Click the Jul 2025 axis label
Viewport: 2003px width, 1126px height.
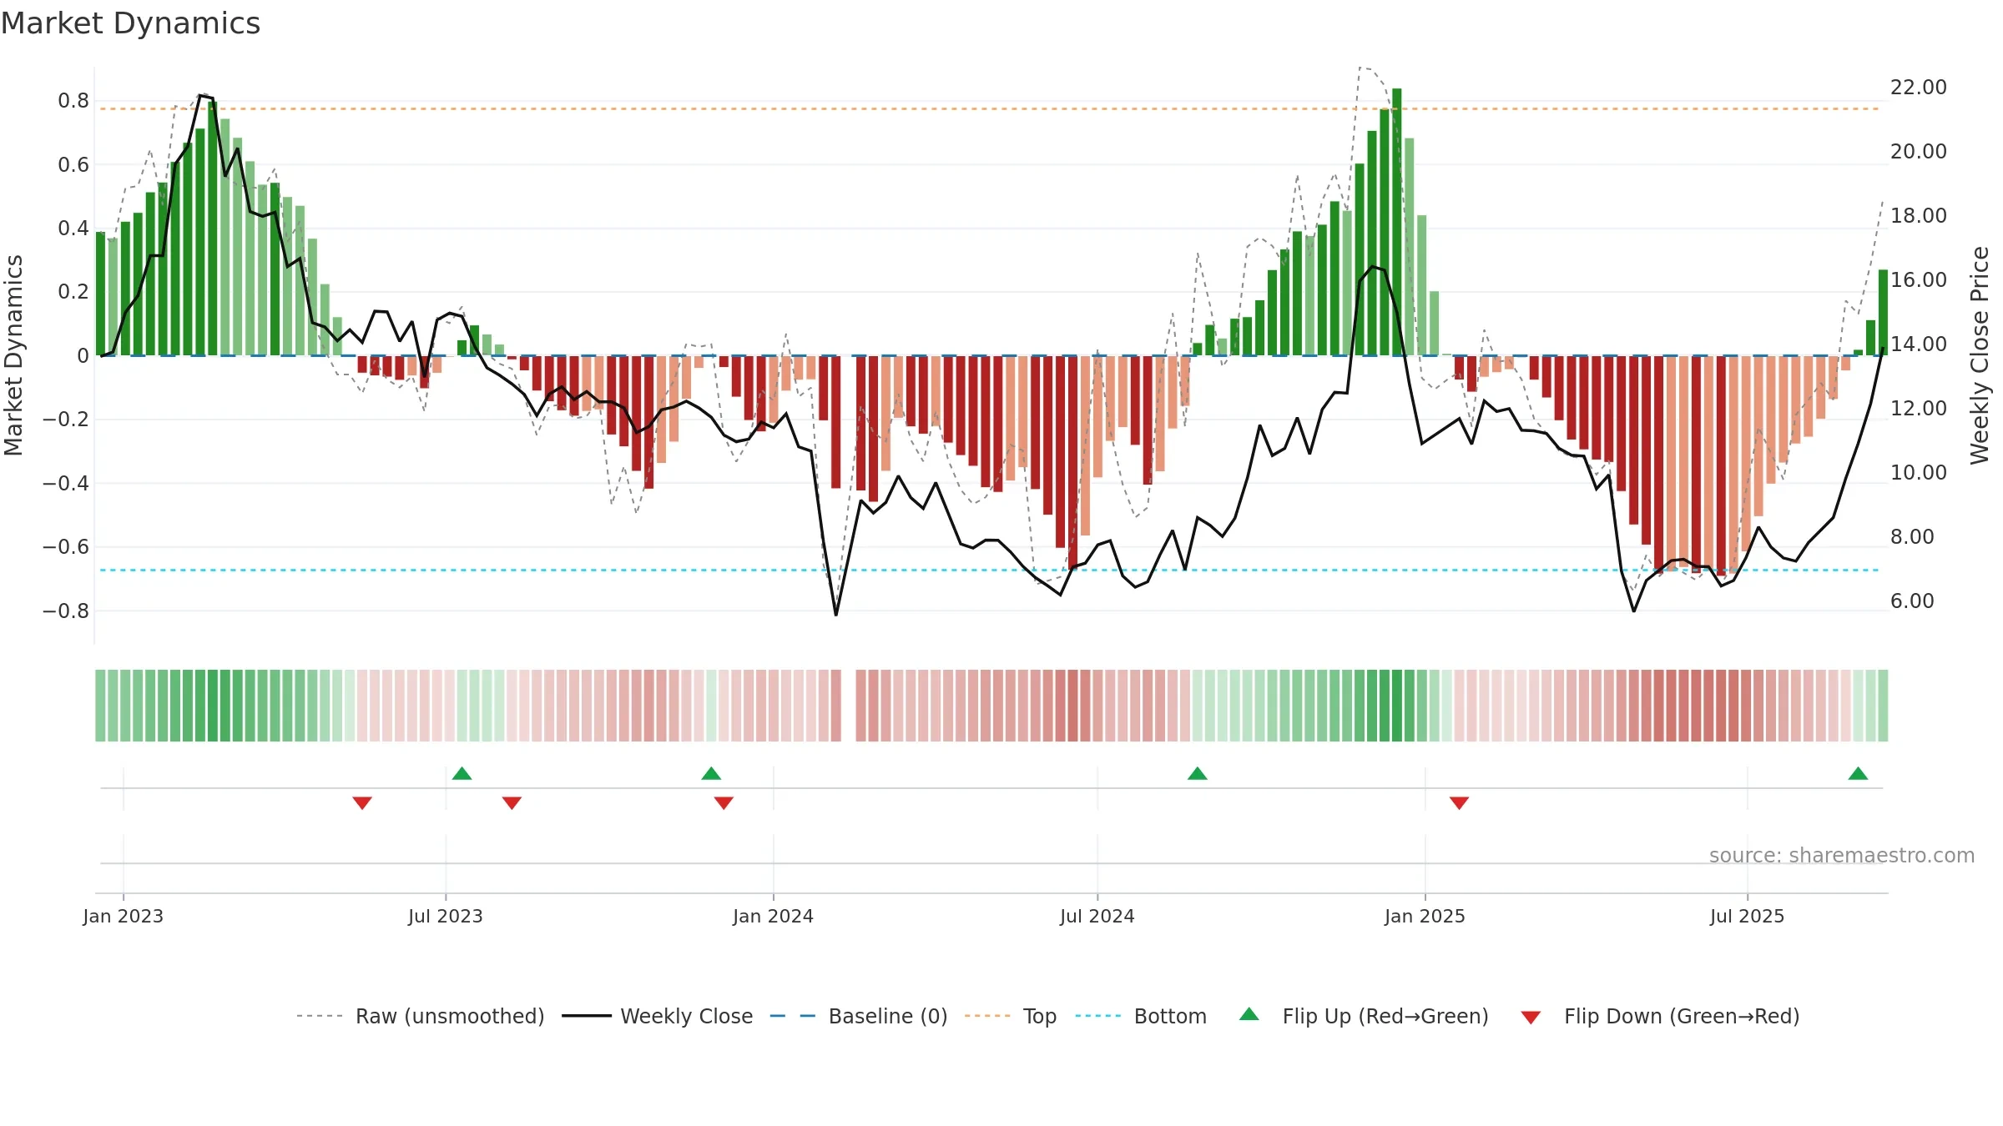coord(1748,916)
